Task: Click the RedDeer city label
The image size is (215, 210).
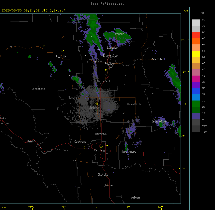Action: coord(110,64)
